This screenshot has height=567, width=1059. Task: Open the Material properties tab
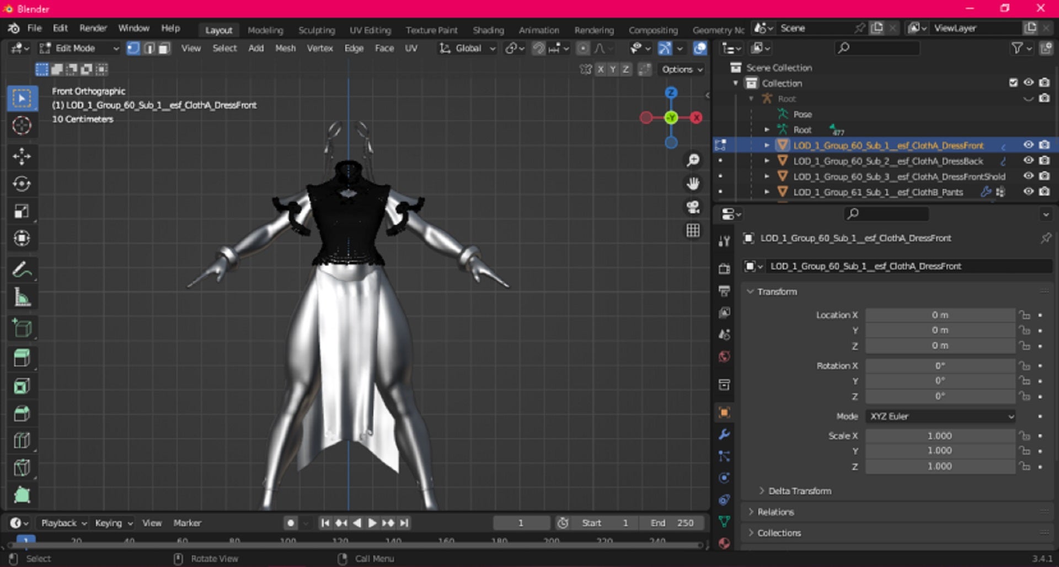click(724, 543)
